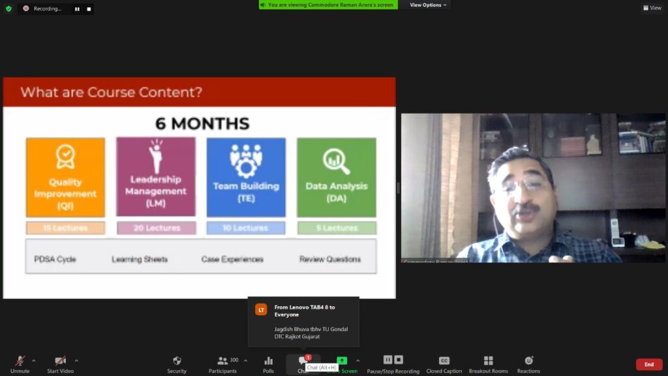Expand the arrow next to Share Screen

point(357,360)
